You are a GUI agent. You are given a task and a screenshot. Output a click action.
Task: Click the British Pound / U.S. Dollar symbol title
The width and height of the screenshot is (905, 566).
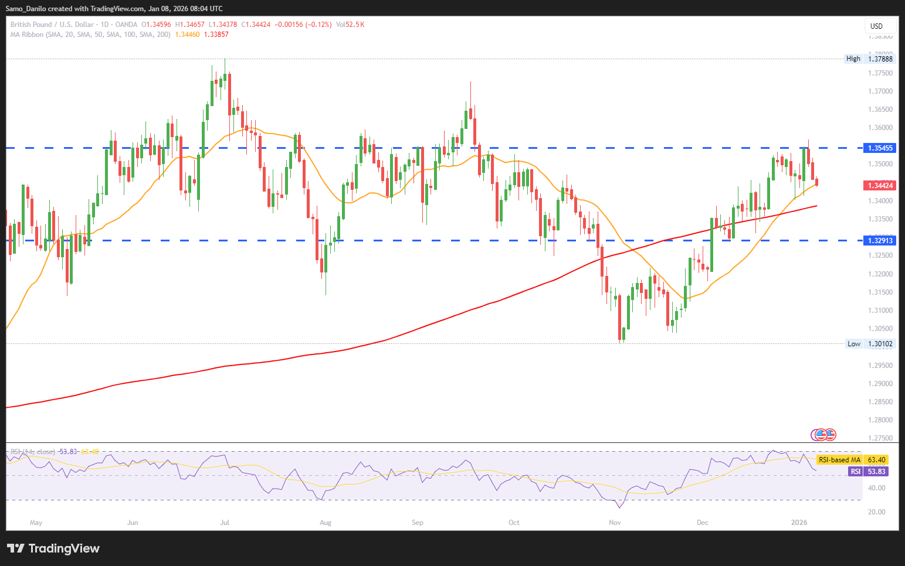52,25
